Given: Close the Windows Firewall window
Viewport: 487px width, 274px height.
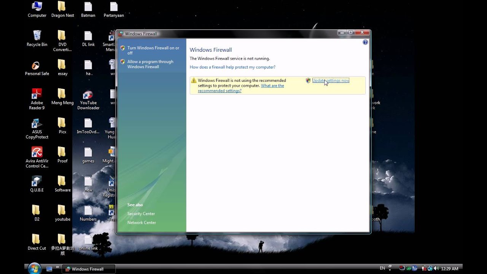Looking at the screenshot, I should pyautogui.click(x=362, y=33).
